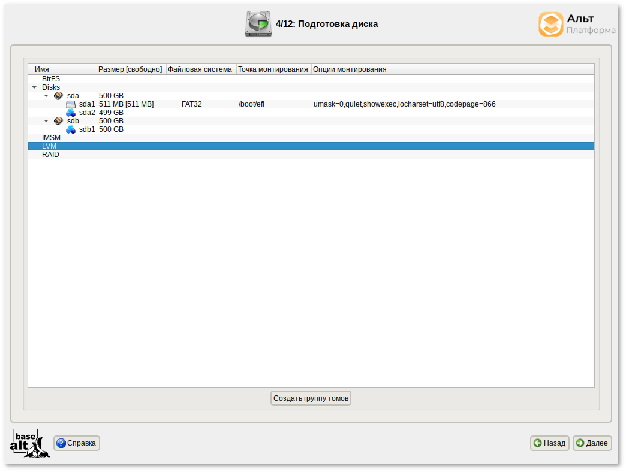Click the sda hard disk icon
Image resolution: width=626 pixels, height=472 pixels.
tap(58, 95)
